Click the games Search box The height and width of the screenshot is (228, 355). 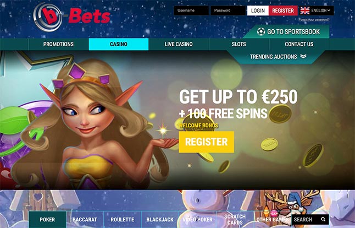(310, 219)
